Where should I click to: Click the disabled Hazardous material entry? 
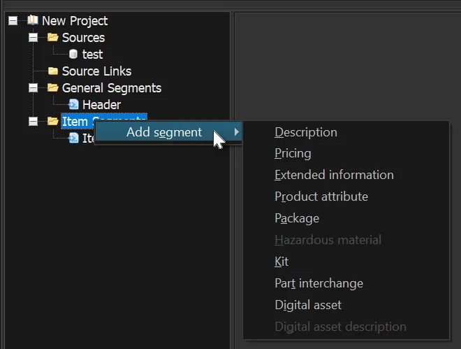tap(346, 240)
